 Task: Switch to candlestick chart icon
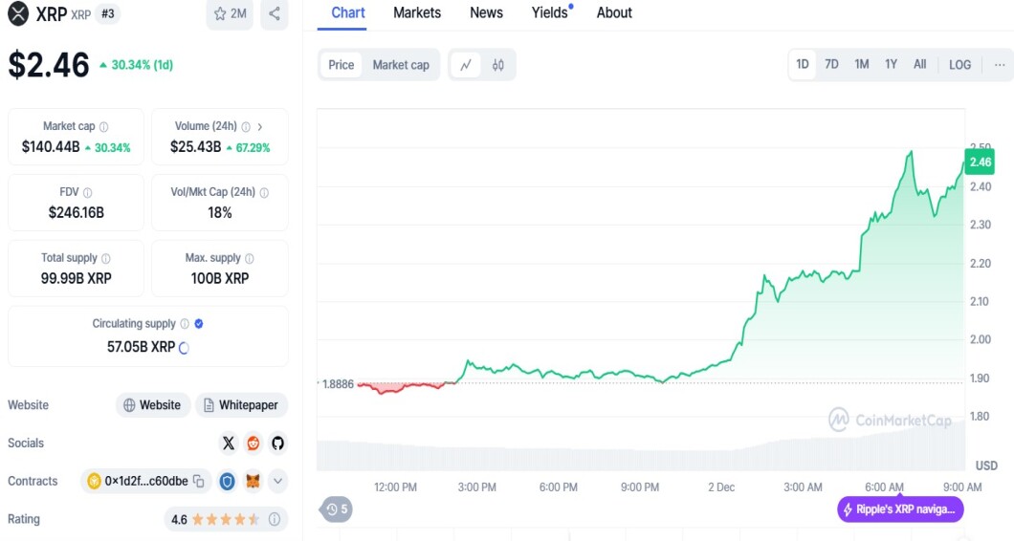[x=498, y=65]
